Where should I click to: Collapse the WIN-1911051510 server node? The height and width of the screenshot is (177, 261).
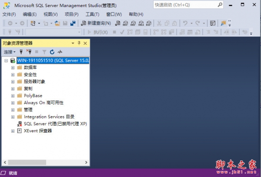[x=6, y=60]
